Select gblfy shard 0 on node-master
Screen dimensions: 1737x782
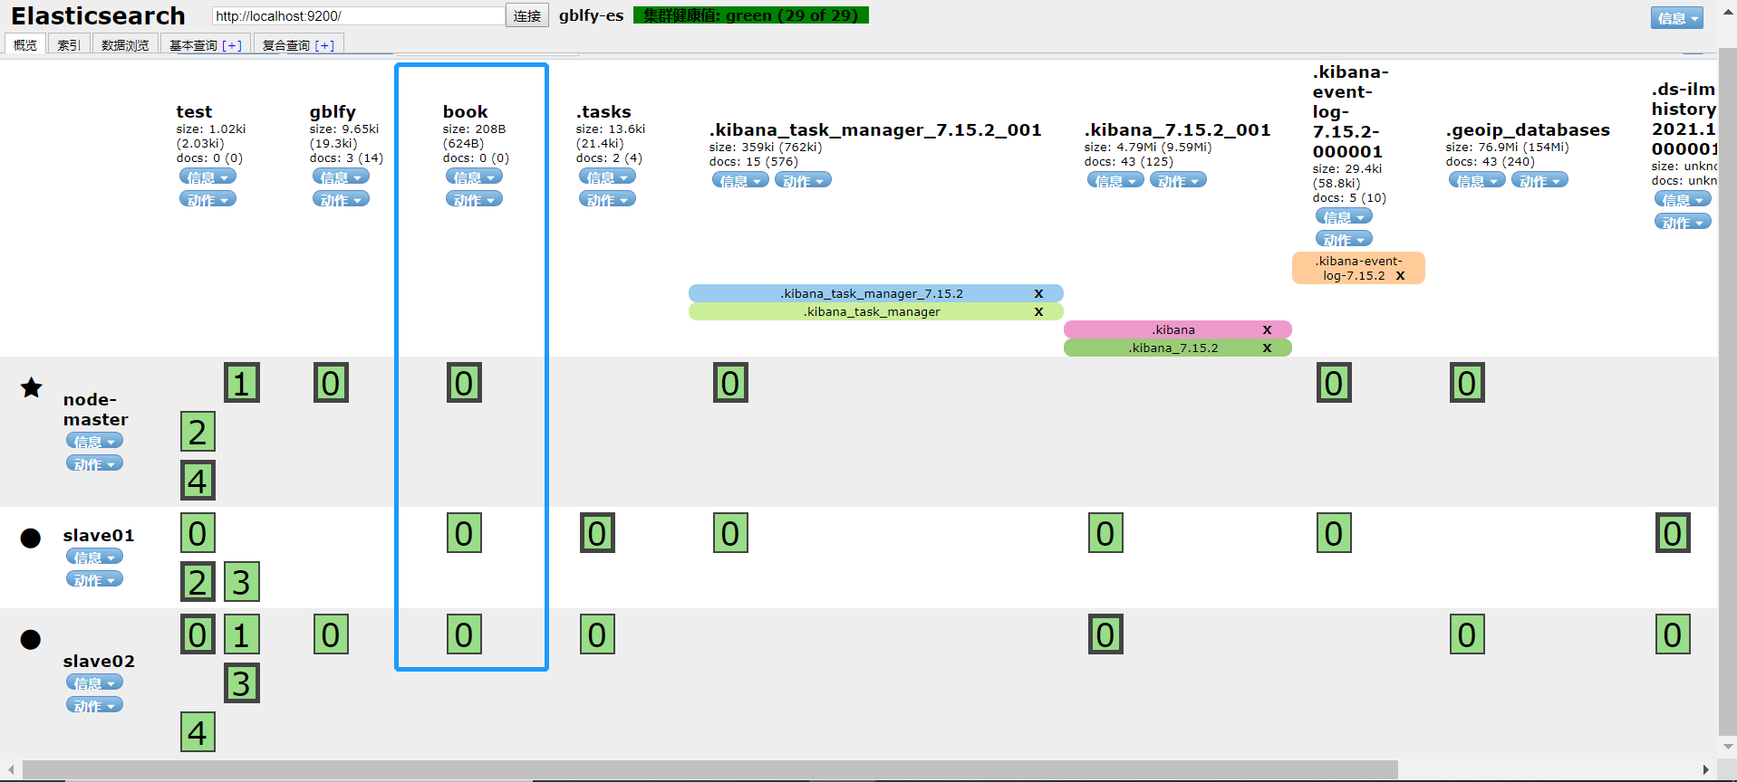pyautogui.click(x=331, y=383)
